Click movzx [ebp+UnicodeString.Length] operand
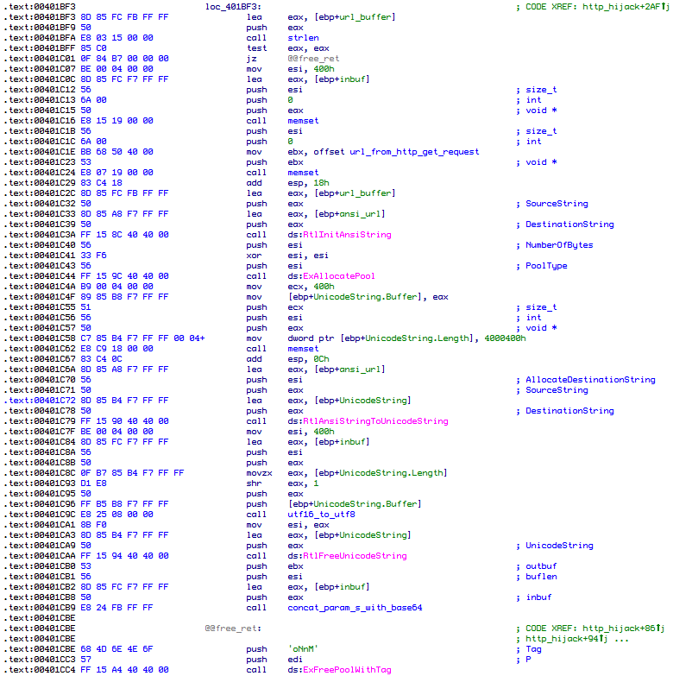 [381, 473]
